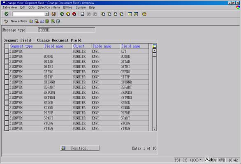Image resolution: width=241 pixels, height=164 pixels.
Task: Click the red Cancel icon
Action: tap(74, 14)
